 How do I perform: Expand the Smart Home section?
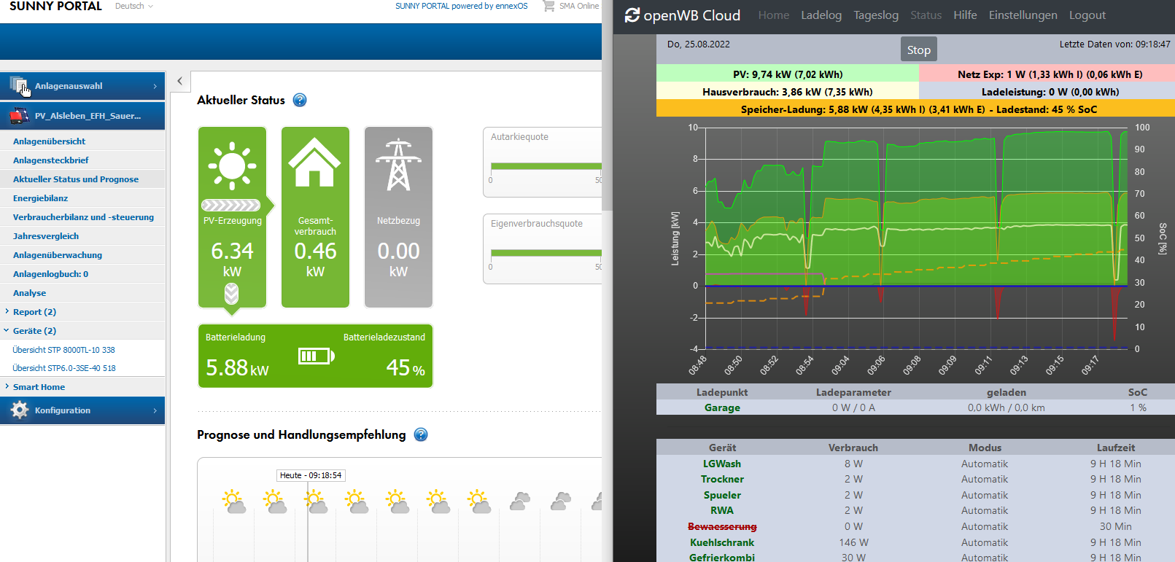[x=7, y=386]
